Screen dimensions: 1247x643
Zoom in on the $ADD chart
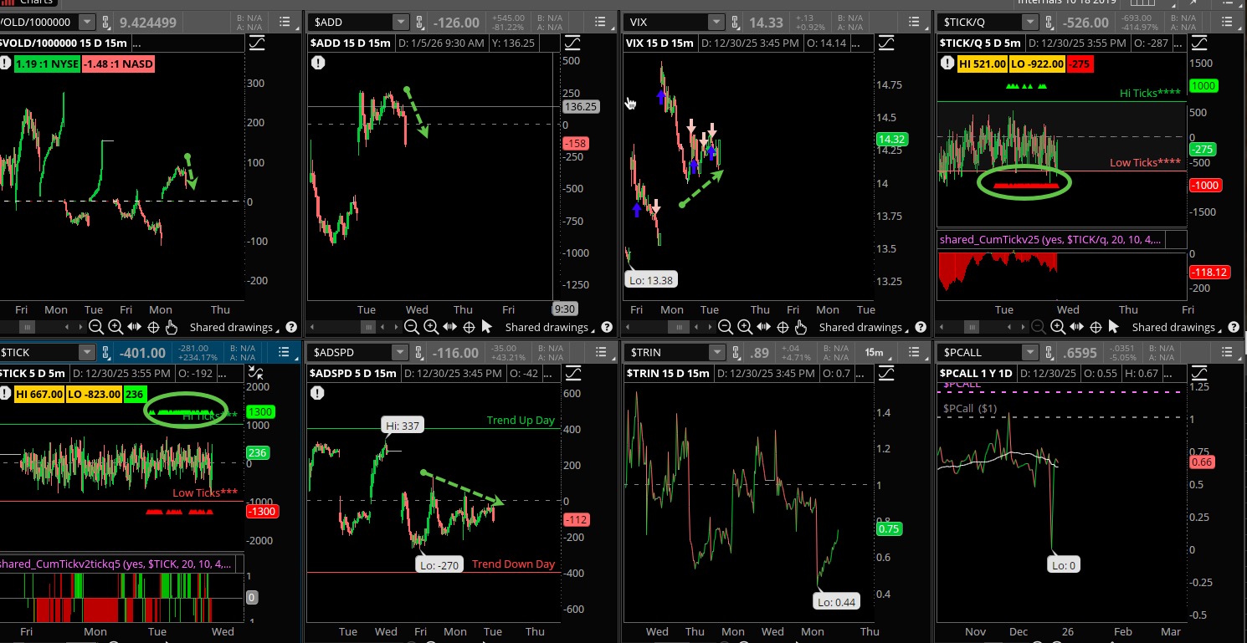[x=430, y=327]
